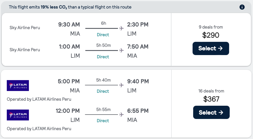Image resolution: width=253 pixels, height=139 pixels.
Task: Click the 5:00 PM LATAM departure time
Action: point(69,81)
